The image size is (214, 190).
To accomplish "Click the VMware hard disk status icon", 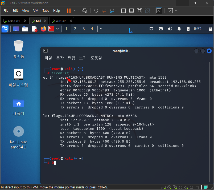I will click(164, 187).
